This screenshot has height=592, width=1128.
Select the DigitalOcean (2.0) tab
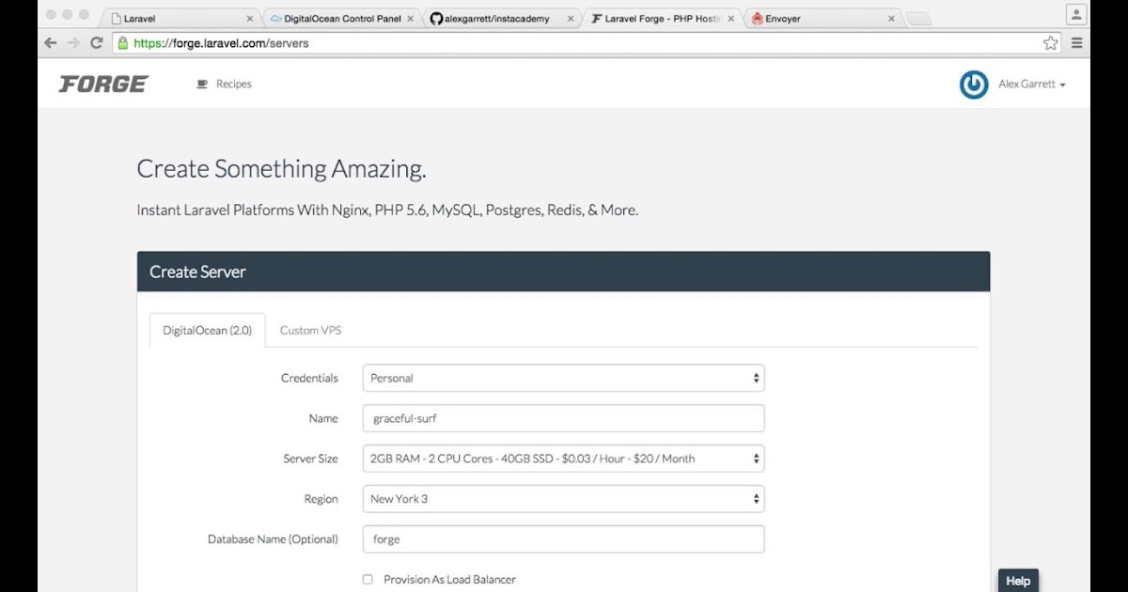207,331
